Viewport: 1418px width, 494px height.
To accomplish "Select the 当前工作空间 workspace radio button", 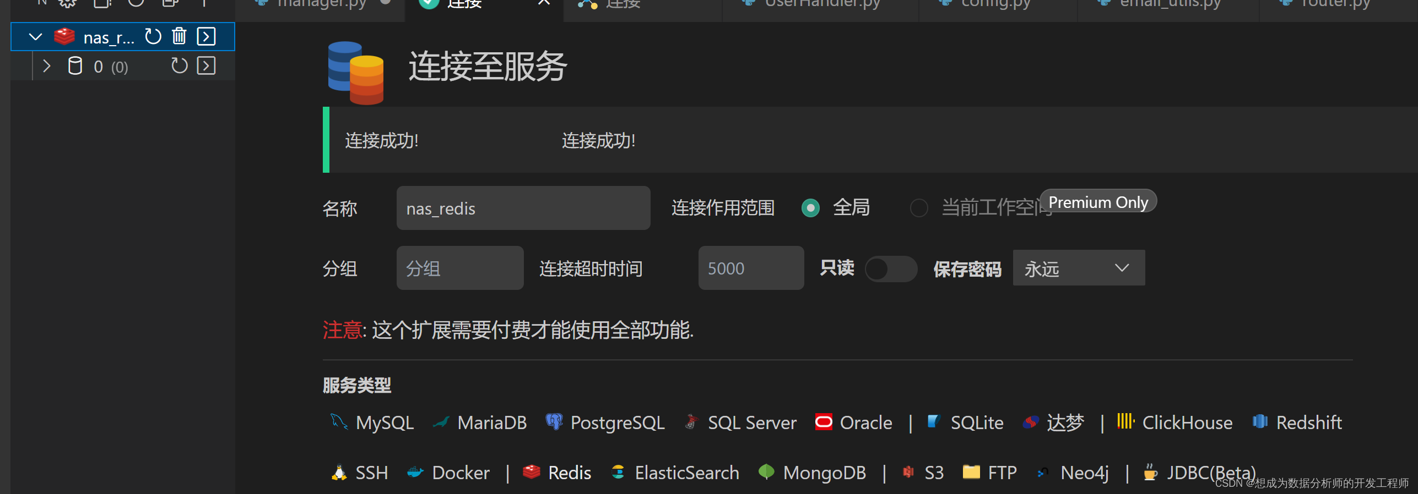I will tap(919, 208).
